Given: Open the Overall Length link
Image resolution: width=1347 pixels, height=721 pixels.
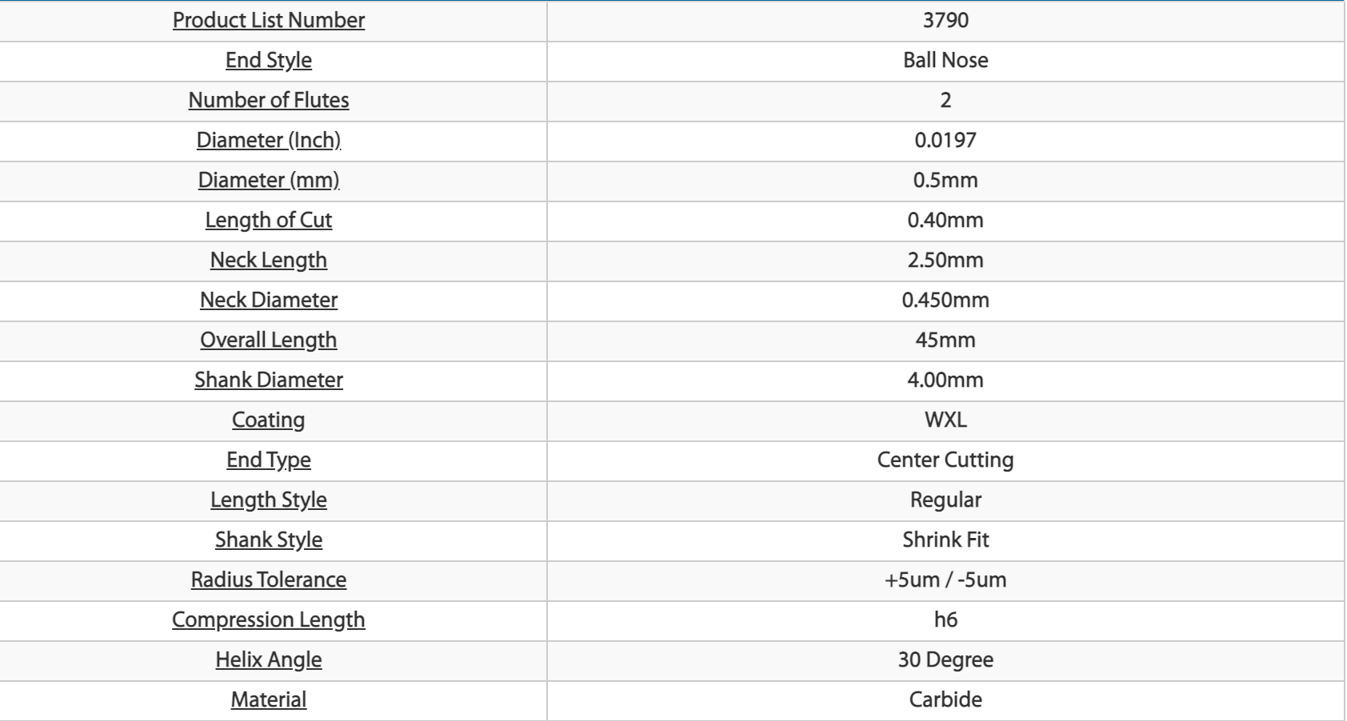Looking at the screenshot, I should coord(269,341).
